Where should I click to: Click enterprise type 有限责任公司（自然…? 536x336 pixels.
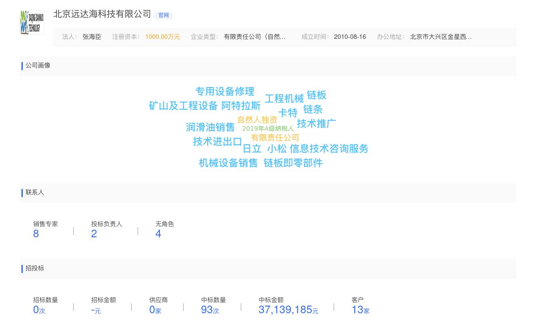coord(255,37)
